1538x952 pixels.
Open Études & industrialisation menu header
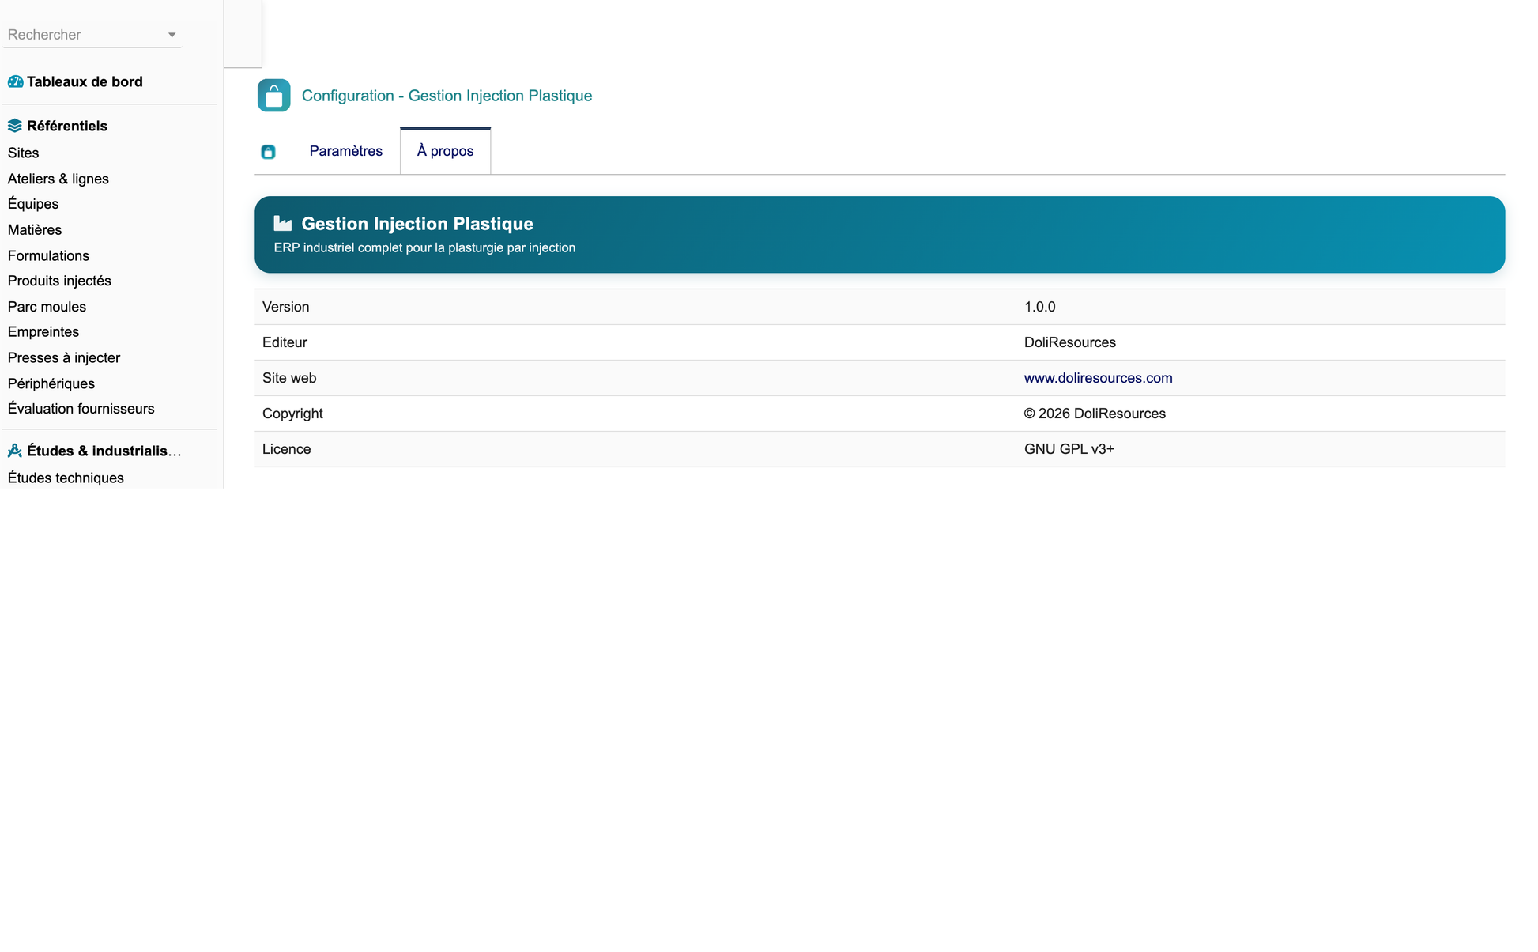(x=104, y=451)
